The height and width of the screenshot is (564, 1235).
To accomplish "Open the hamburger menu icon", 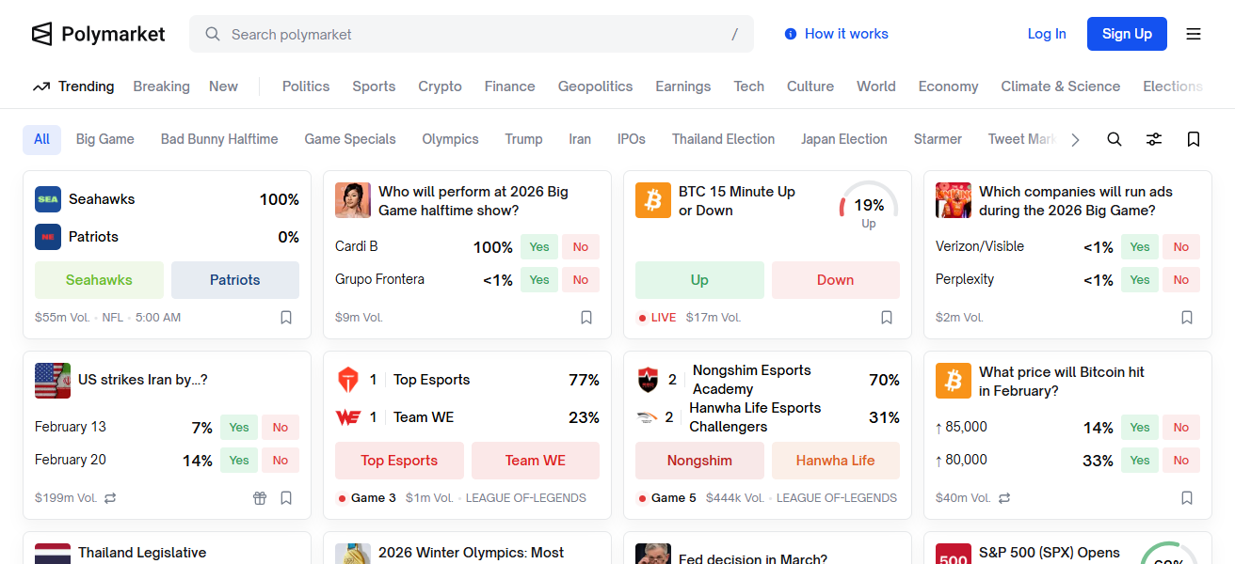I will (1194, 34).
